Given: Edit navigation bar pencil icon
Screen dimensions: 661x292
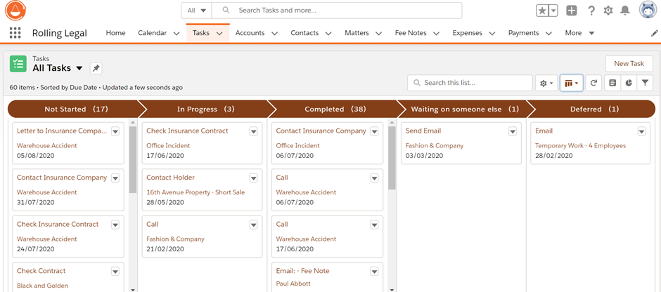Looking at the screenshot, I should coord(654,33).
